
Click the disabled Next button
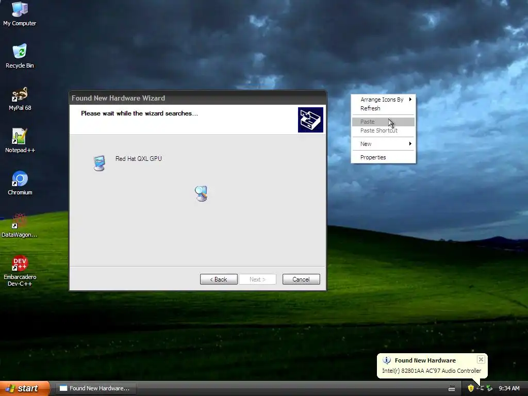coord(257,279)
